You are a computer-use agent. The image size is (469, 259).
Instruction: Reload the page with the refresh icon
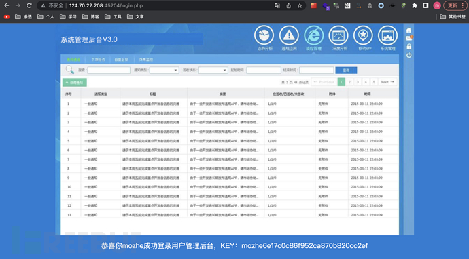click(29, 5)
